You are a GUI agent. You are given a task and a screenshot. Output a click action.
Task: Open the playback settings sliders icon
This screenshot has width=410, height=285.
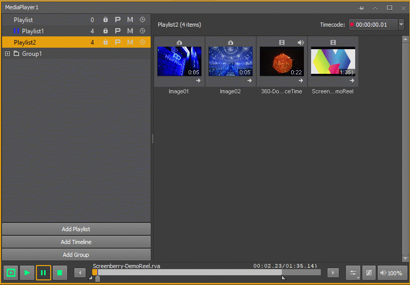[353, 273]
